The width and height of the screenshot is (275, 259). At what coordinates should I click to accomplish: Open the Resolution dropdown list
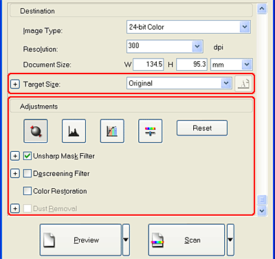tap(197, 47)
